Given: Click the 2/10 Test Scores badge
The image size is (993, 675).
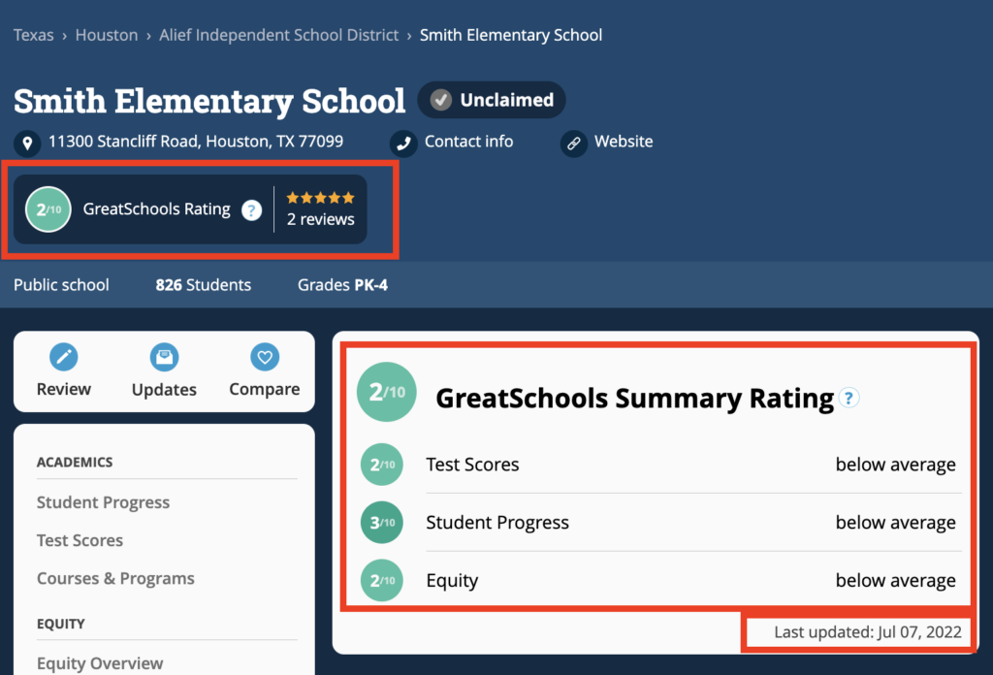Looking at the screenshot, I should point(382,465).
